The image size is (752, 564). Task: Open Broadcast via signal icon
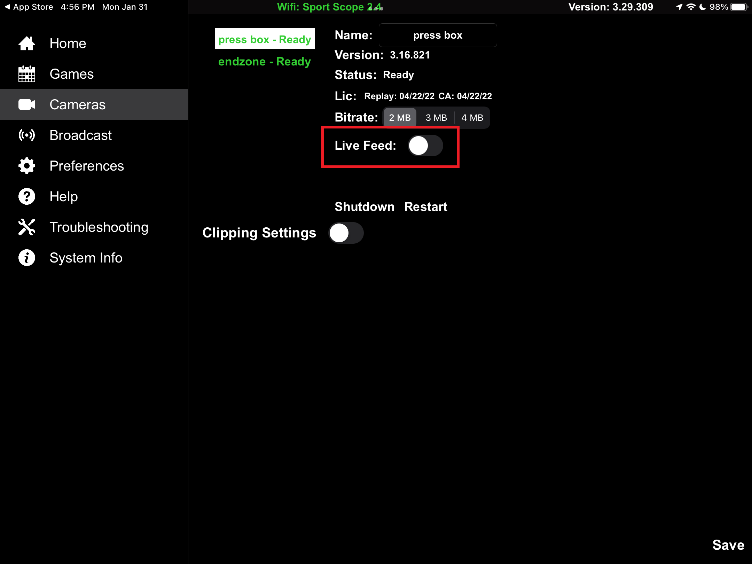[27, 135]
